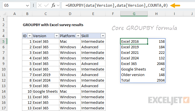Click the formula bar containing the GROUPBY formula
The image size is (195, 111).
coord(128,6)
